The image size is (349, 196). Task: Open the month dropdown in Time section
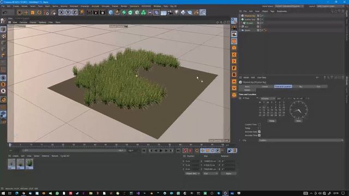(268, 99)
